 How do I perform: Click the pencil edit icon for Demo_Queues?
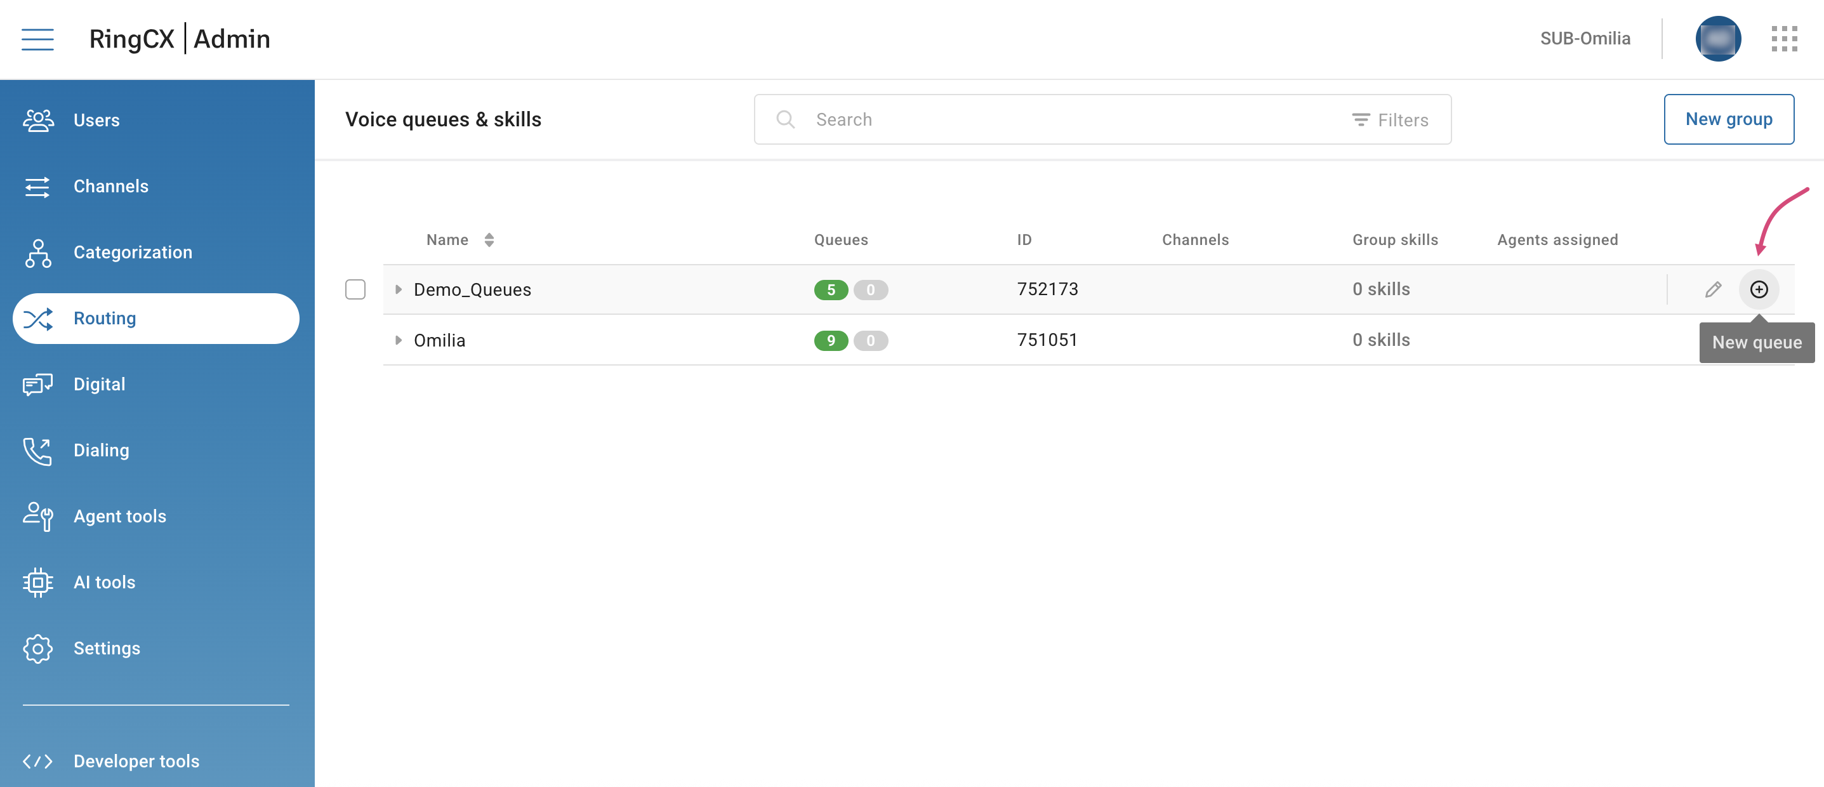coord(1712,289)
